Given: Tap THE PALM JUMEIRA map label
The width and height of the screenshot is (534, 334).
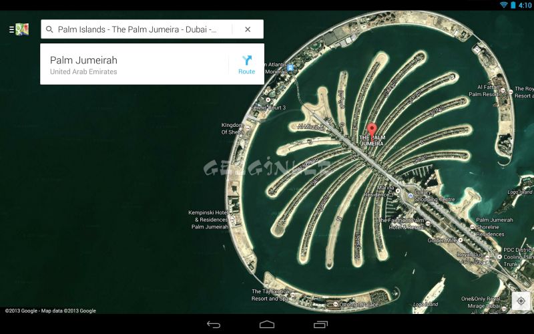Looking at the screenshot, I should (x=372, y=141).
